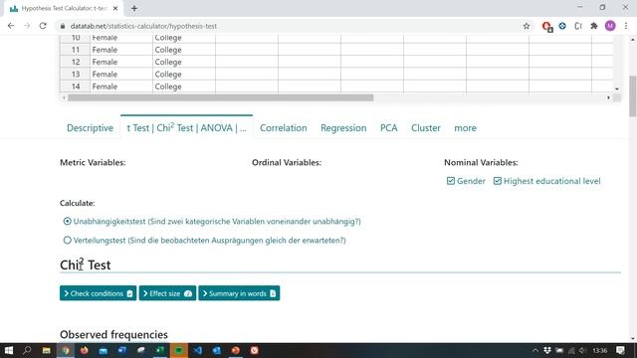637x358 pixels.
Task: Select the College cell in row 14
Action: pos(184,87)
